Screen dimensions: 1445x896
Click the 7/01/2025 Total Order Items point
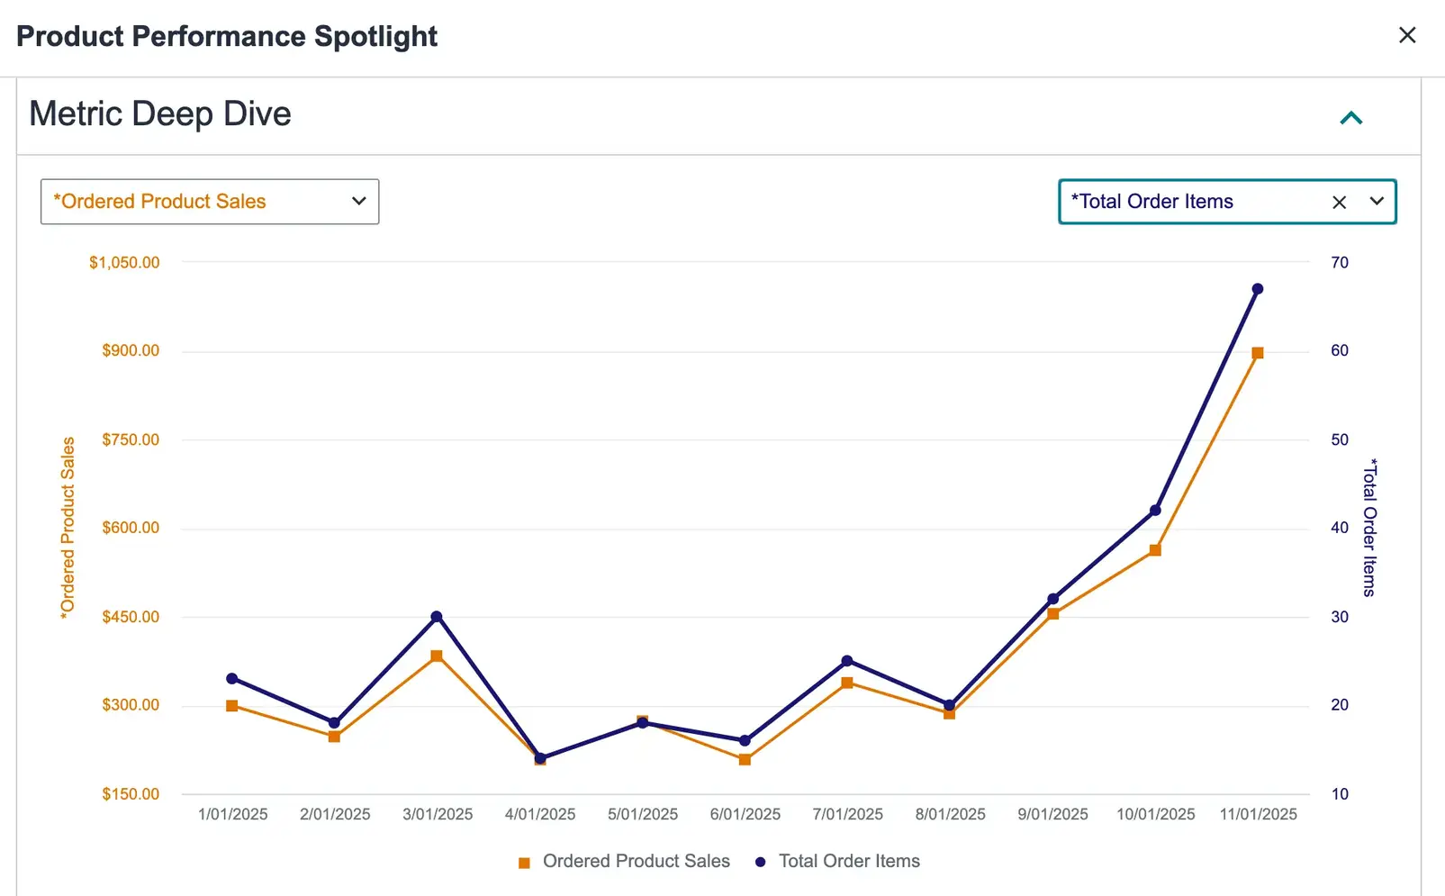[x=847, y=661]
